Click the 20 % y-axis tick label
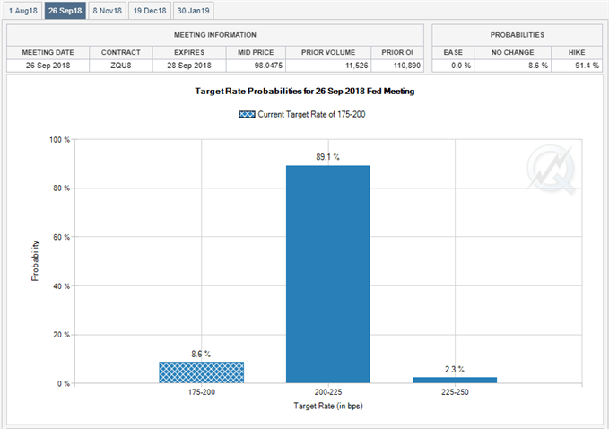Screen dimensions: 609x429 point(61,335)
